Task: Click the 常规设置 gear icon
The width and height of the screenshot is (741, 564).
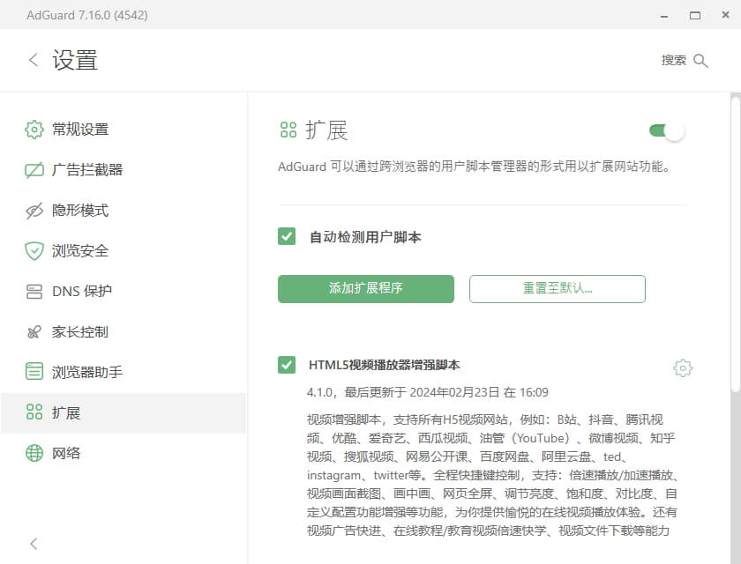Action: 34,130
